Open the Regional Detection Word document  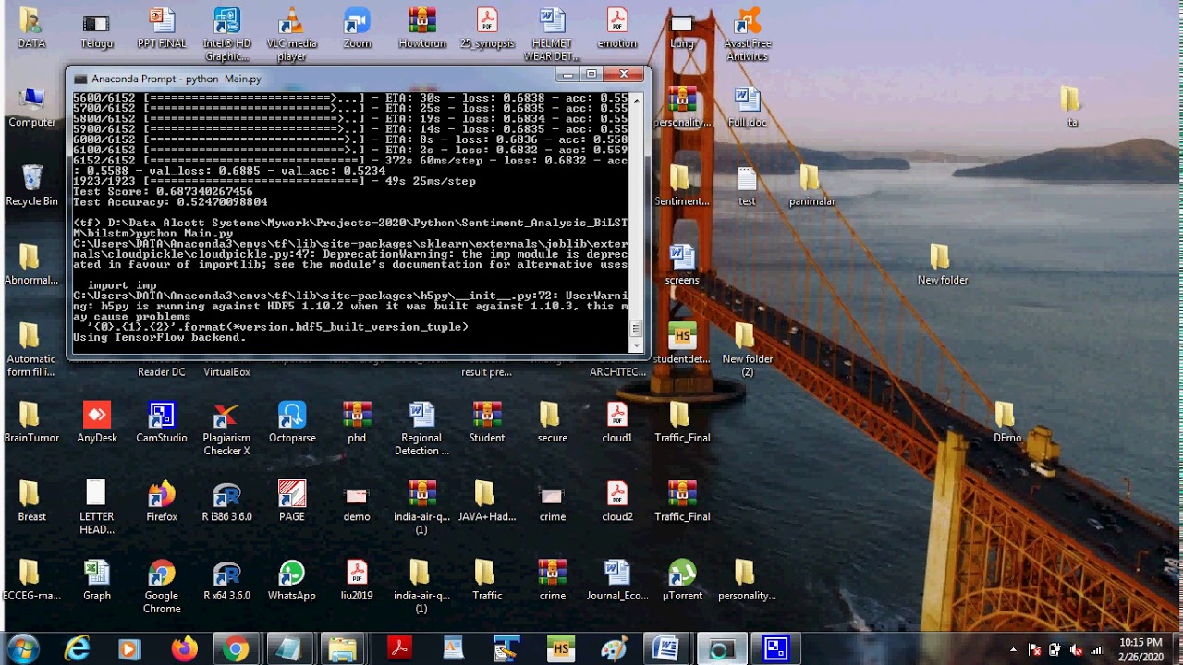[x=422, y=429]
